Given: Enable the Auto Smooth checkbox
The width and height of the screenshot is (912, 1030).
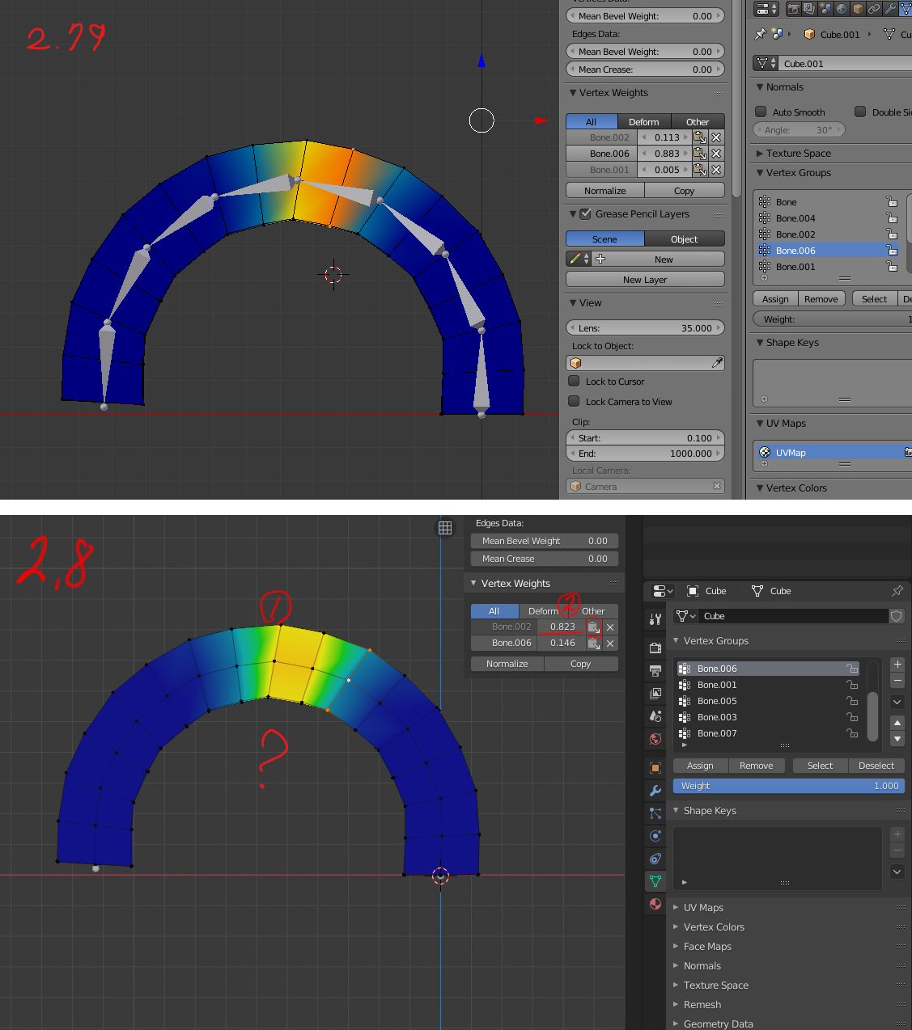Looking at the screenshot, I should pyautogui.click(x=761, y=112).
